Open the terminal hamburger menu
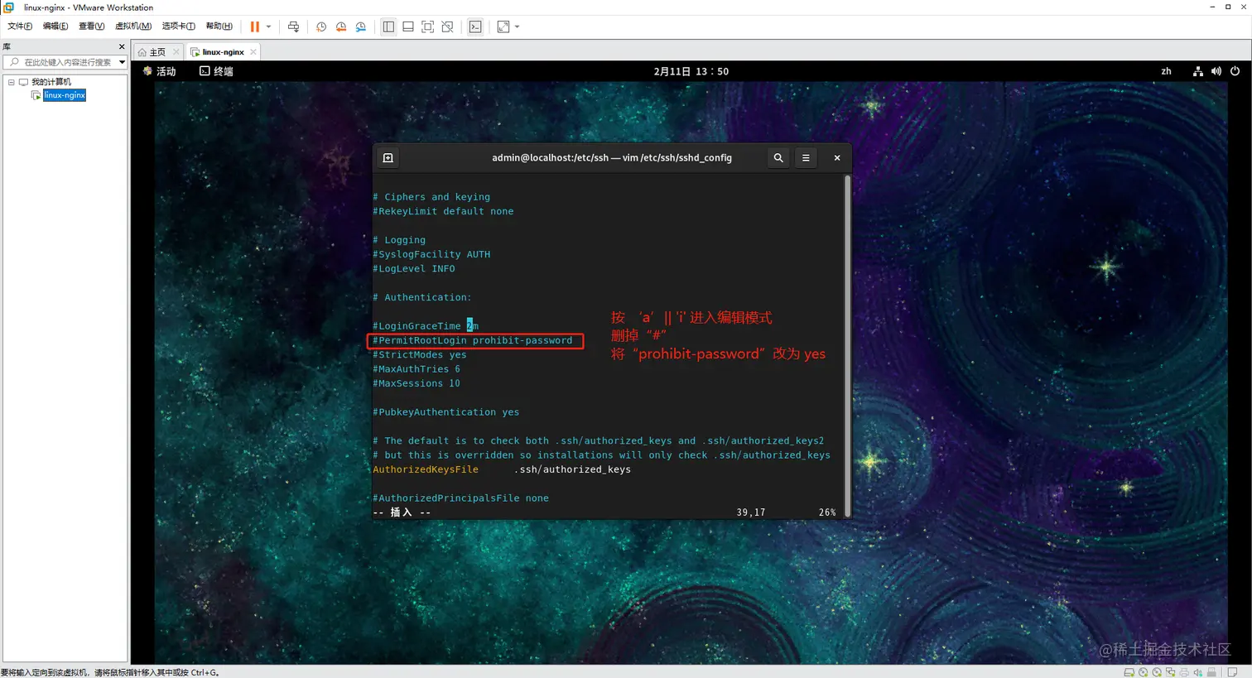 point(806,157)
